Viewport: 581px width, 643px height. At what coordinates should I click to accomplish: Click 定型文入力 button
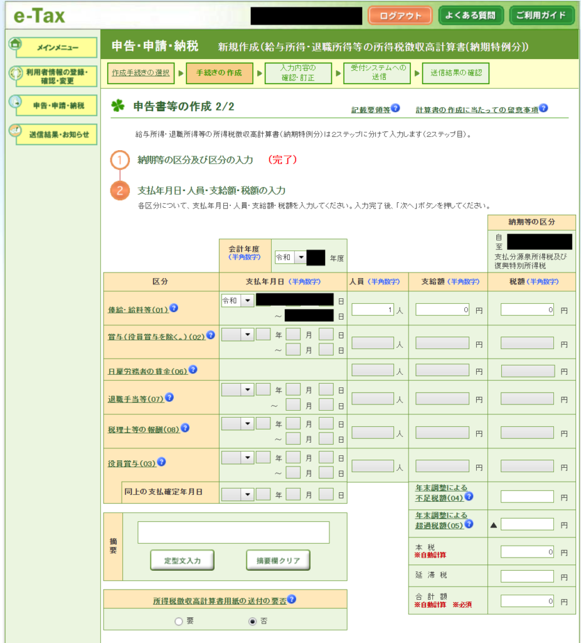coord(183,560)
